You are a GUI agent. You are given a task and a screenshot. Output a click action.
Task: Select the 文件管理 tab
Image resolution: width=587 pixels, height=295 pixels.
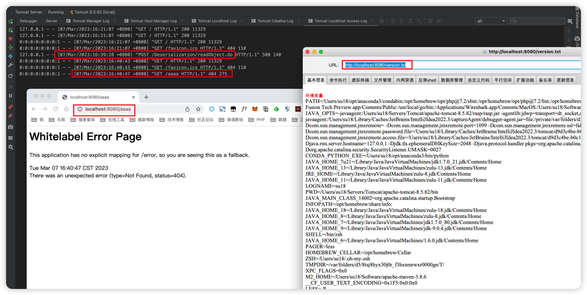pos(383,80)
